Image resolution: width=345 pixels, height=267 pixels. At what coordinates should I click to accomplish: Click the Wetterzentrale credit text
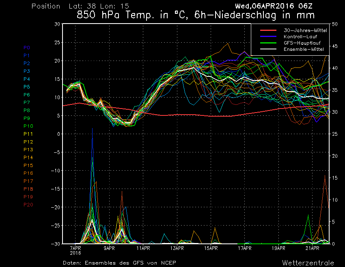tap(308, 263)
